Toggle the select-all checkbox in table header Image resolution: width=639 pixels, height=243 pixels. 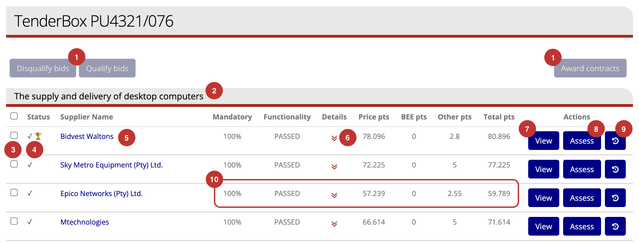tap(14, 116)
